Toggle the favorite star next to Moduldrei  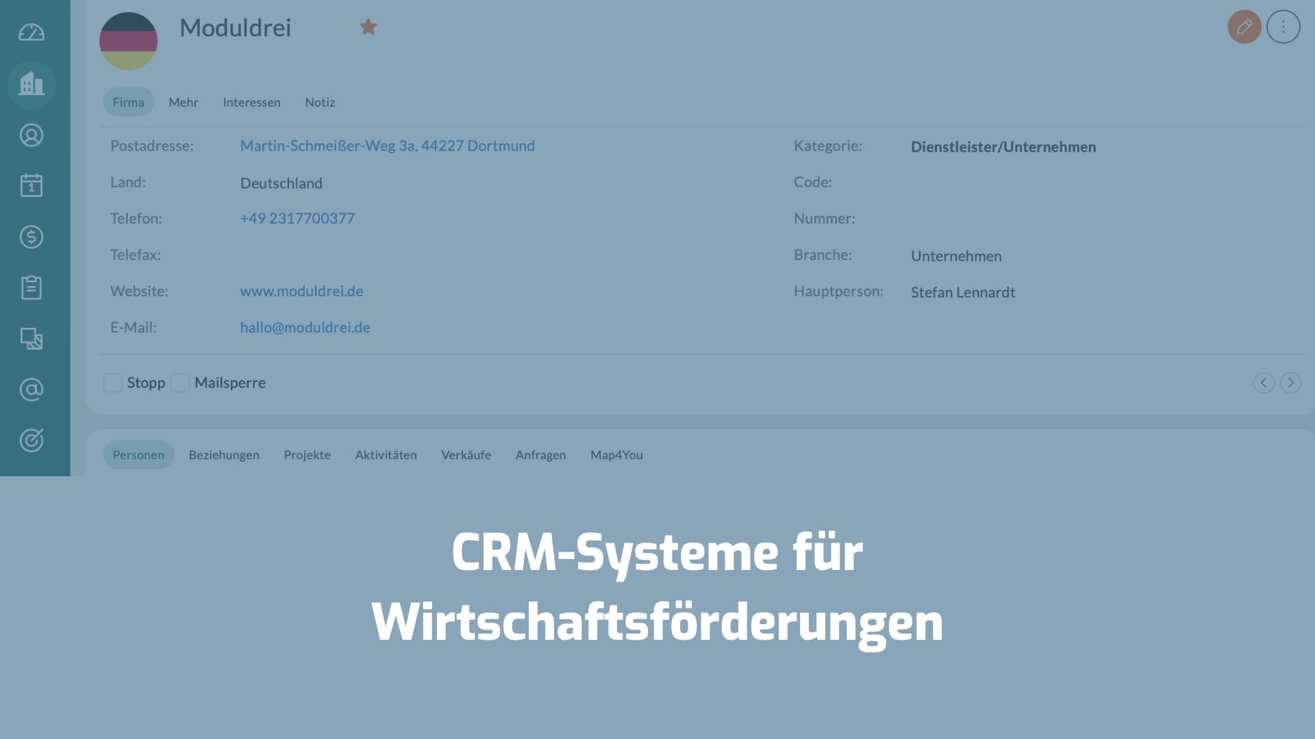tap(368, 27)
